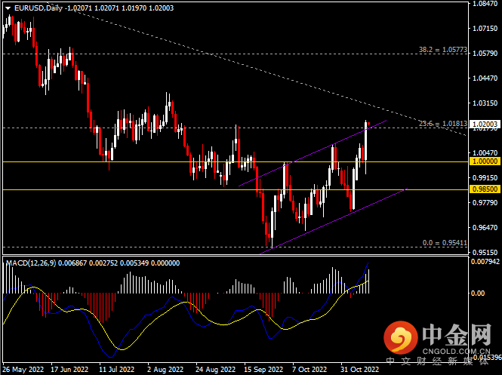Click the EURUSD,Daily chart title text
The width and height of the screenshot is (502, 375).
coord(38,8)
